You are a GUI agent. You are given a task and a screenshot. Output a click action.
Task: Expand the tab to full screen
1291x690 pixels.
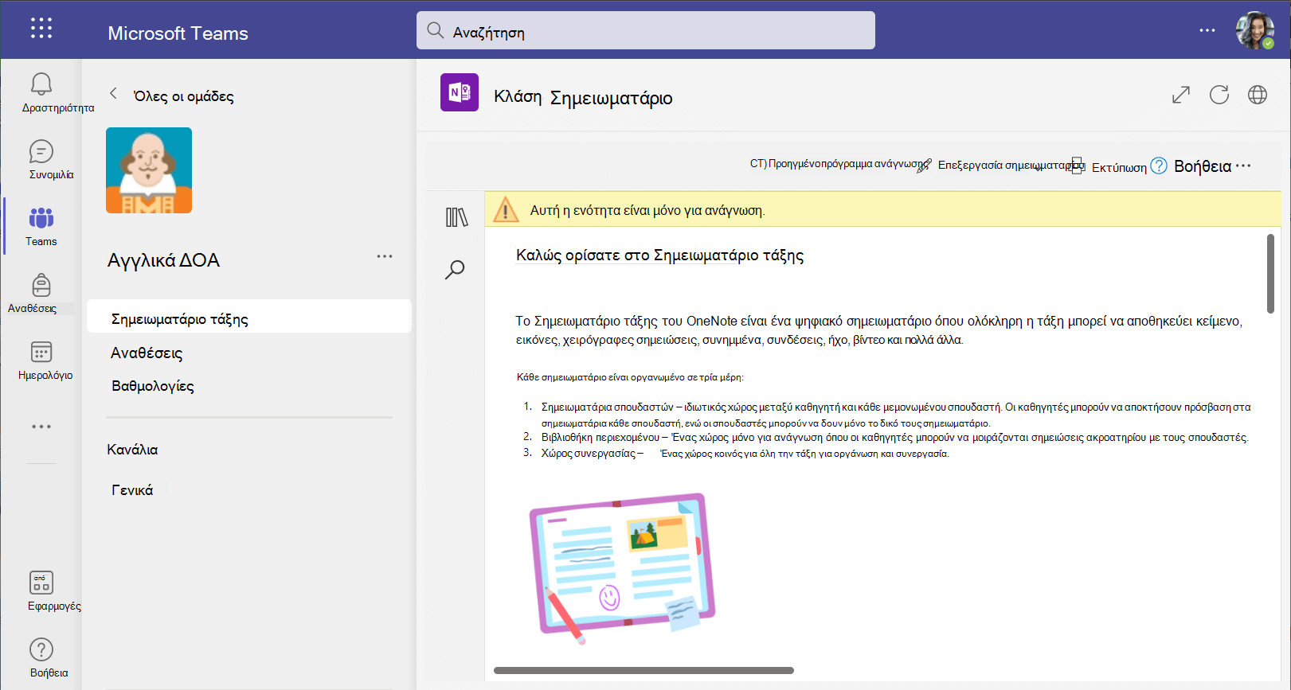click(x=1181, y=95)
